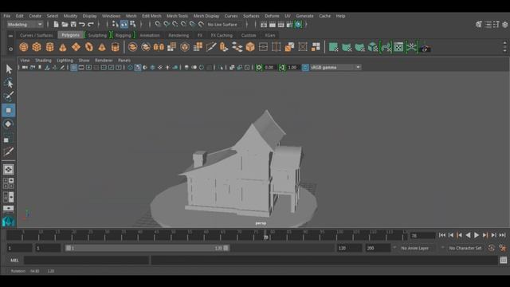Toggle the viewport select camera icon

25,67
